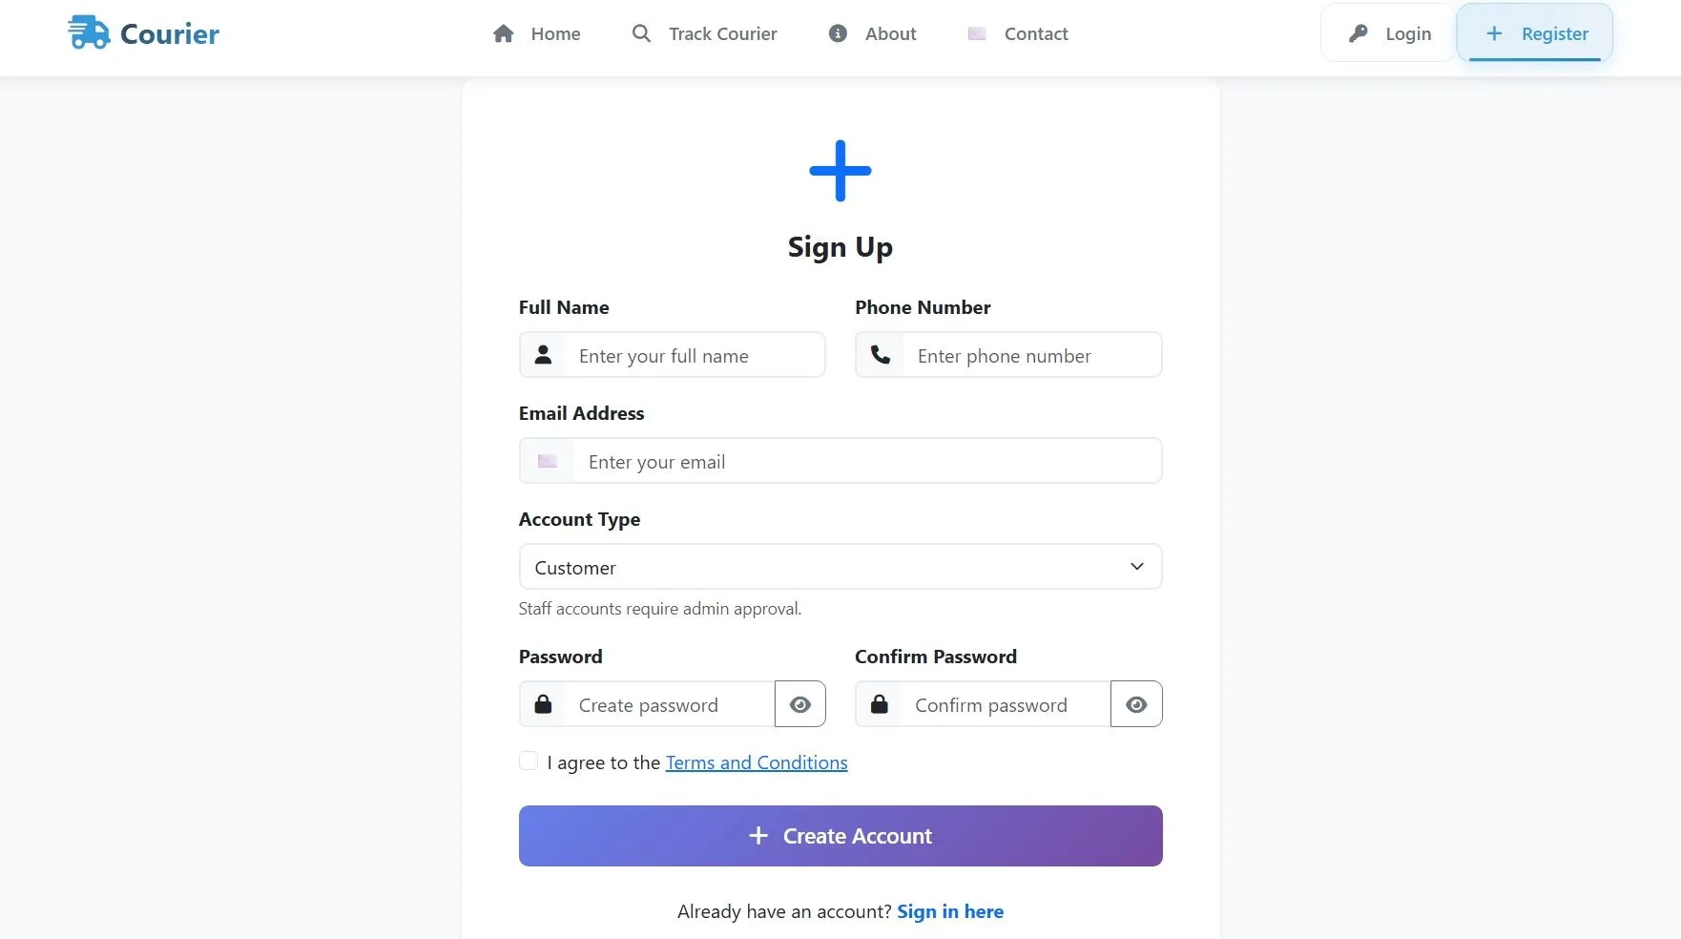Viewport: 1681px width, 939px height.
Task: Click the plus icon above Sign Up heading
Action: click(840, 169)
